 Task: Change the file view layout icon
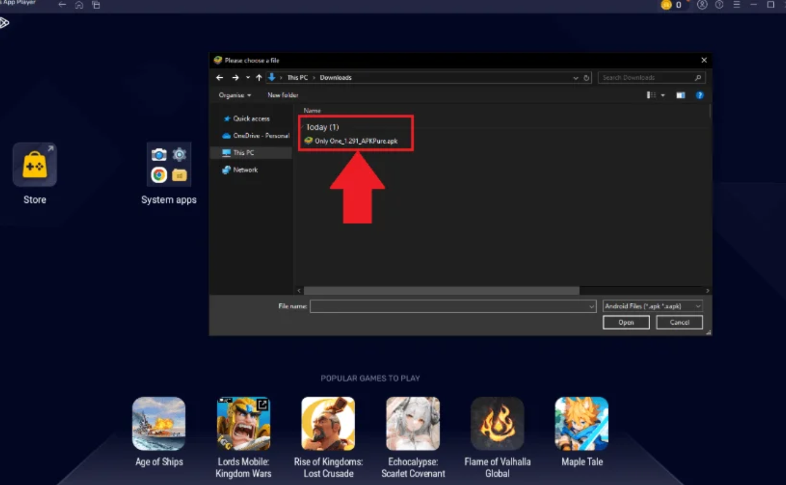[651, 95]
